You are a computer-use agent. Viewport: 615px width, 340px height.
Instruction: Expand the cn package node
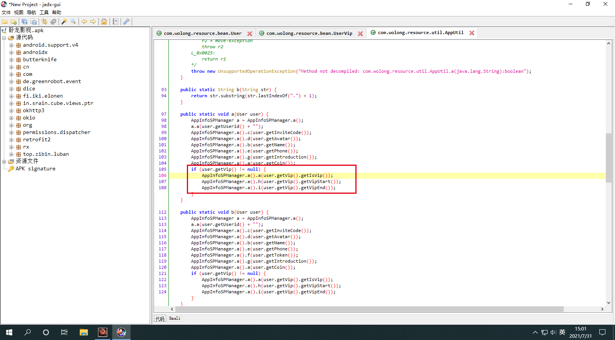point(11,67)
